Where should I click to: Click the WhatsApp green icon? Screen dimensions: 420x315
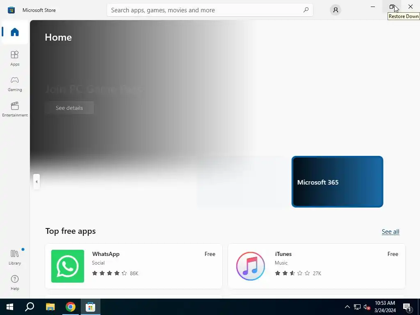tap(68, 266)
